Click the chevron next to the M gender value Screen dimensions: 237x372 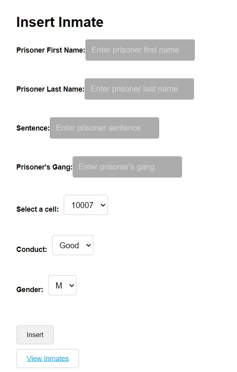click(71, 285)
